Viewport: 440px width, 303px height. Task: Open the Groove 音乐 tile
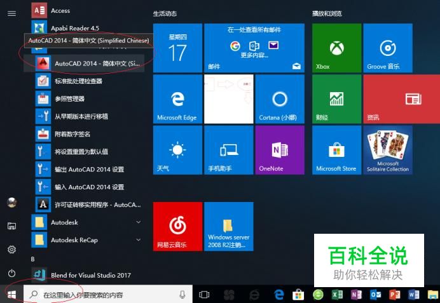coord(388,48)
